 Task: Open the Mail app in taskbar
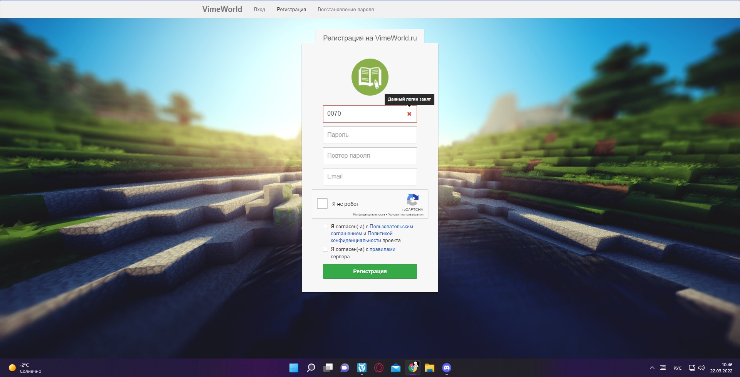[395, 368]
